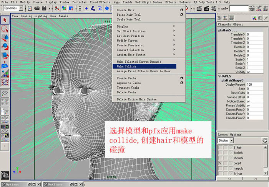Choose perspective/outliner layout icon
The width and height of the screenshot is (269, 187).
5,111
